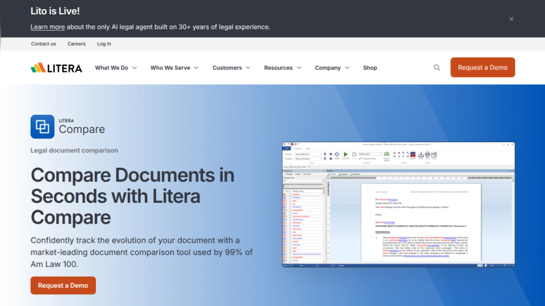This screenshot has width=545, height=306.
Task: Open the Litera Compare app screenshot
Action: click(398, 205)
